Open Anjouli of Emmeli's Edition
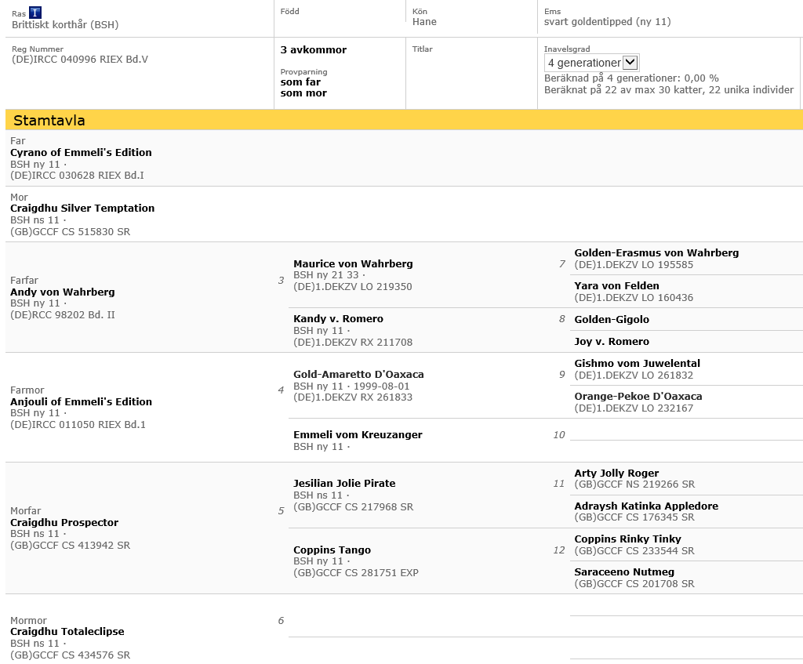This screenshot has height=664, width=803. click(81, 402)
